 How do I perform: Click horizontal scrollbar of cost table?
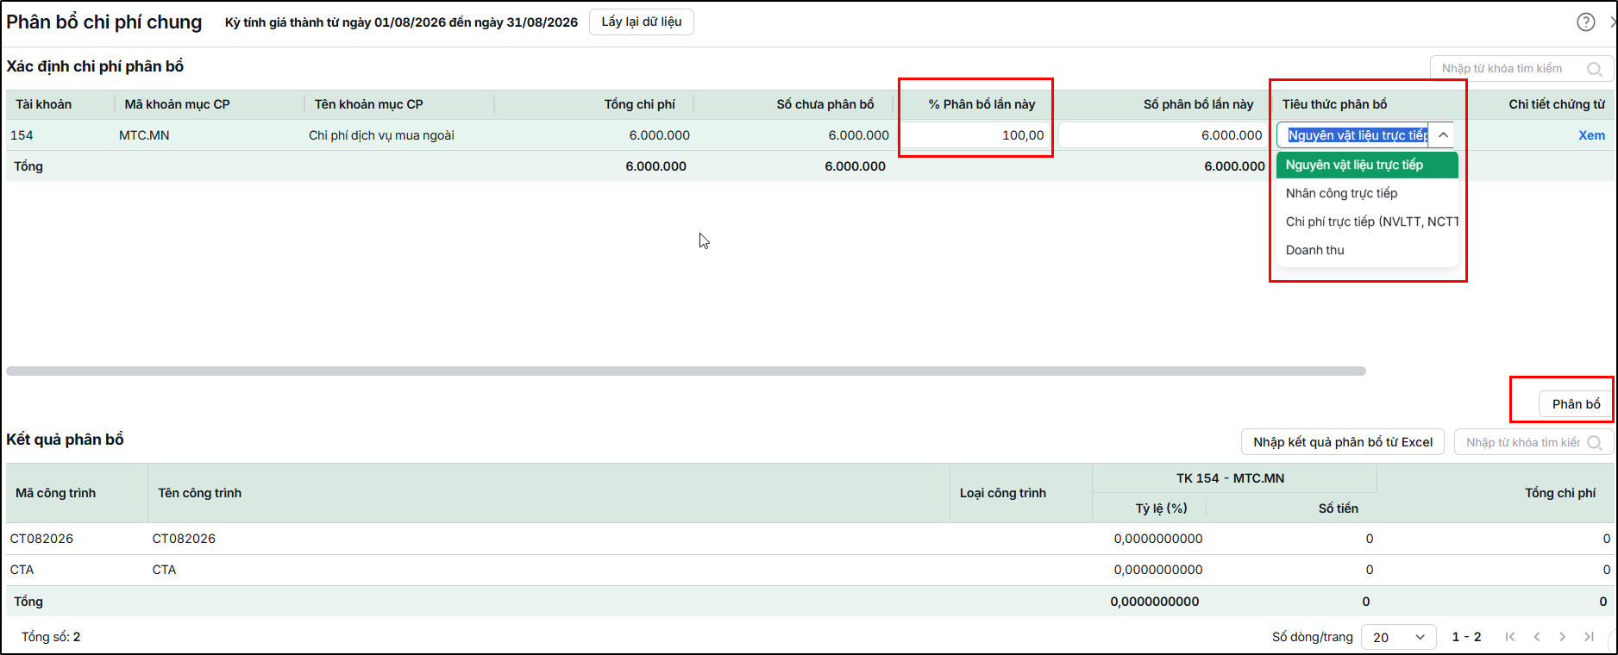coord(686,371)
